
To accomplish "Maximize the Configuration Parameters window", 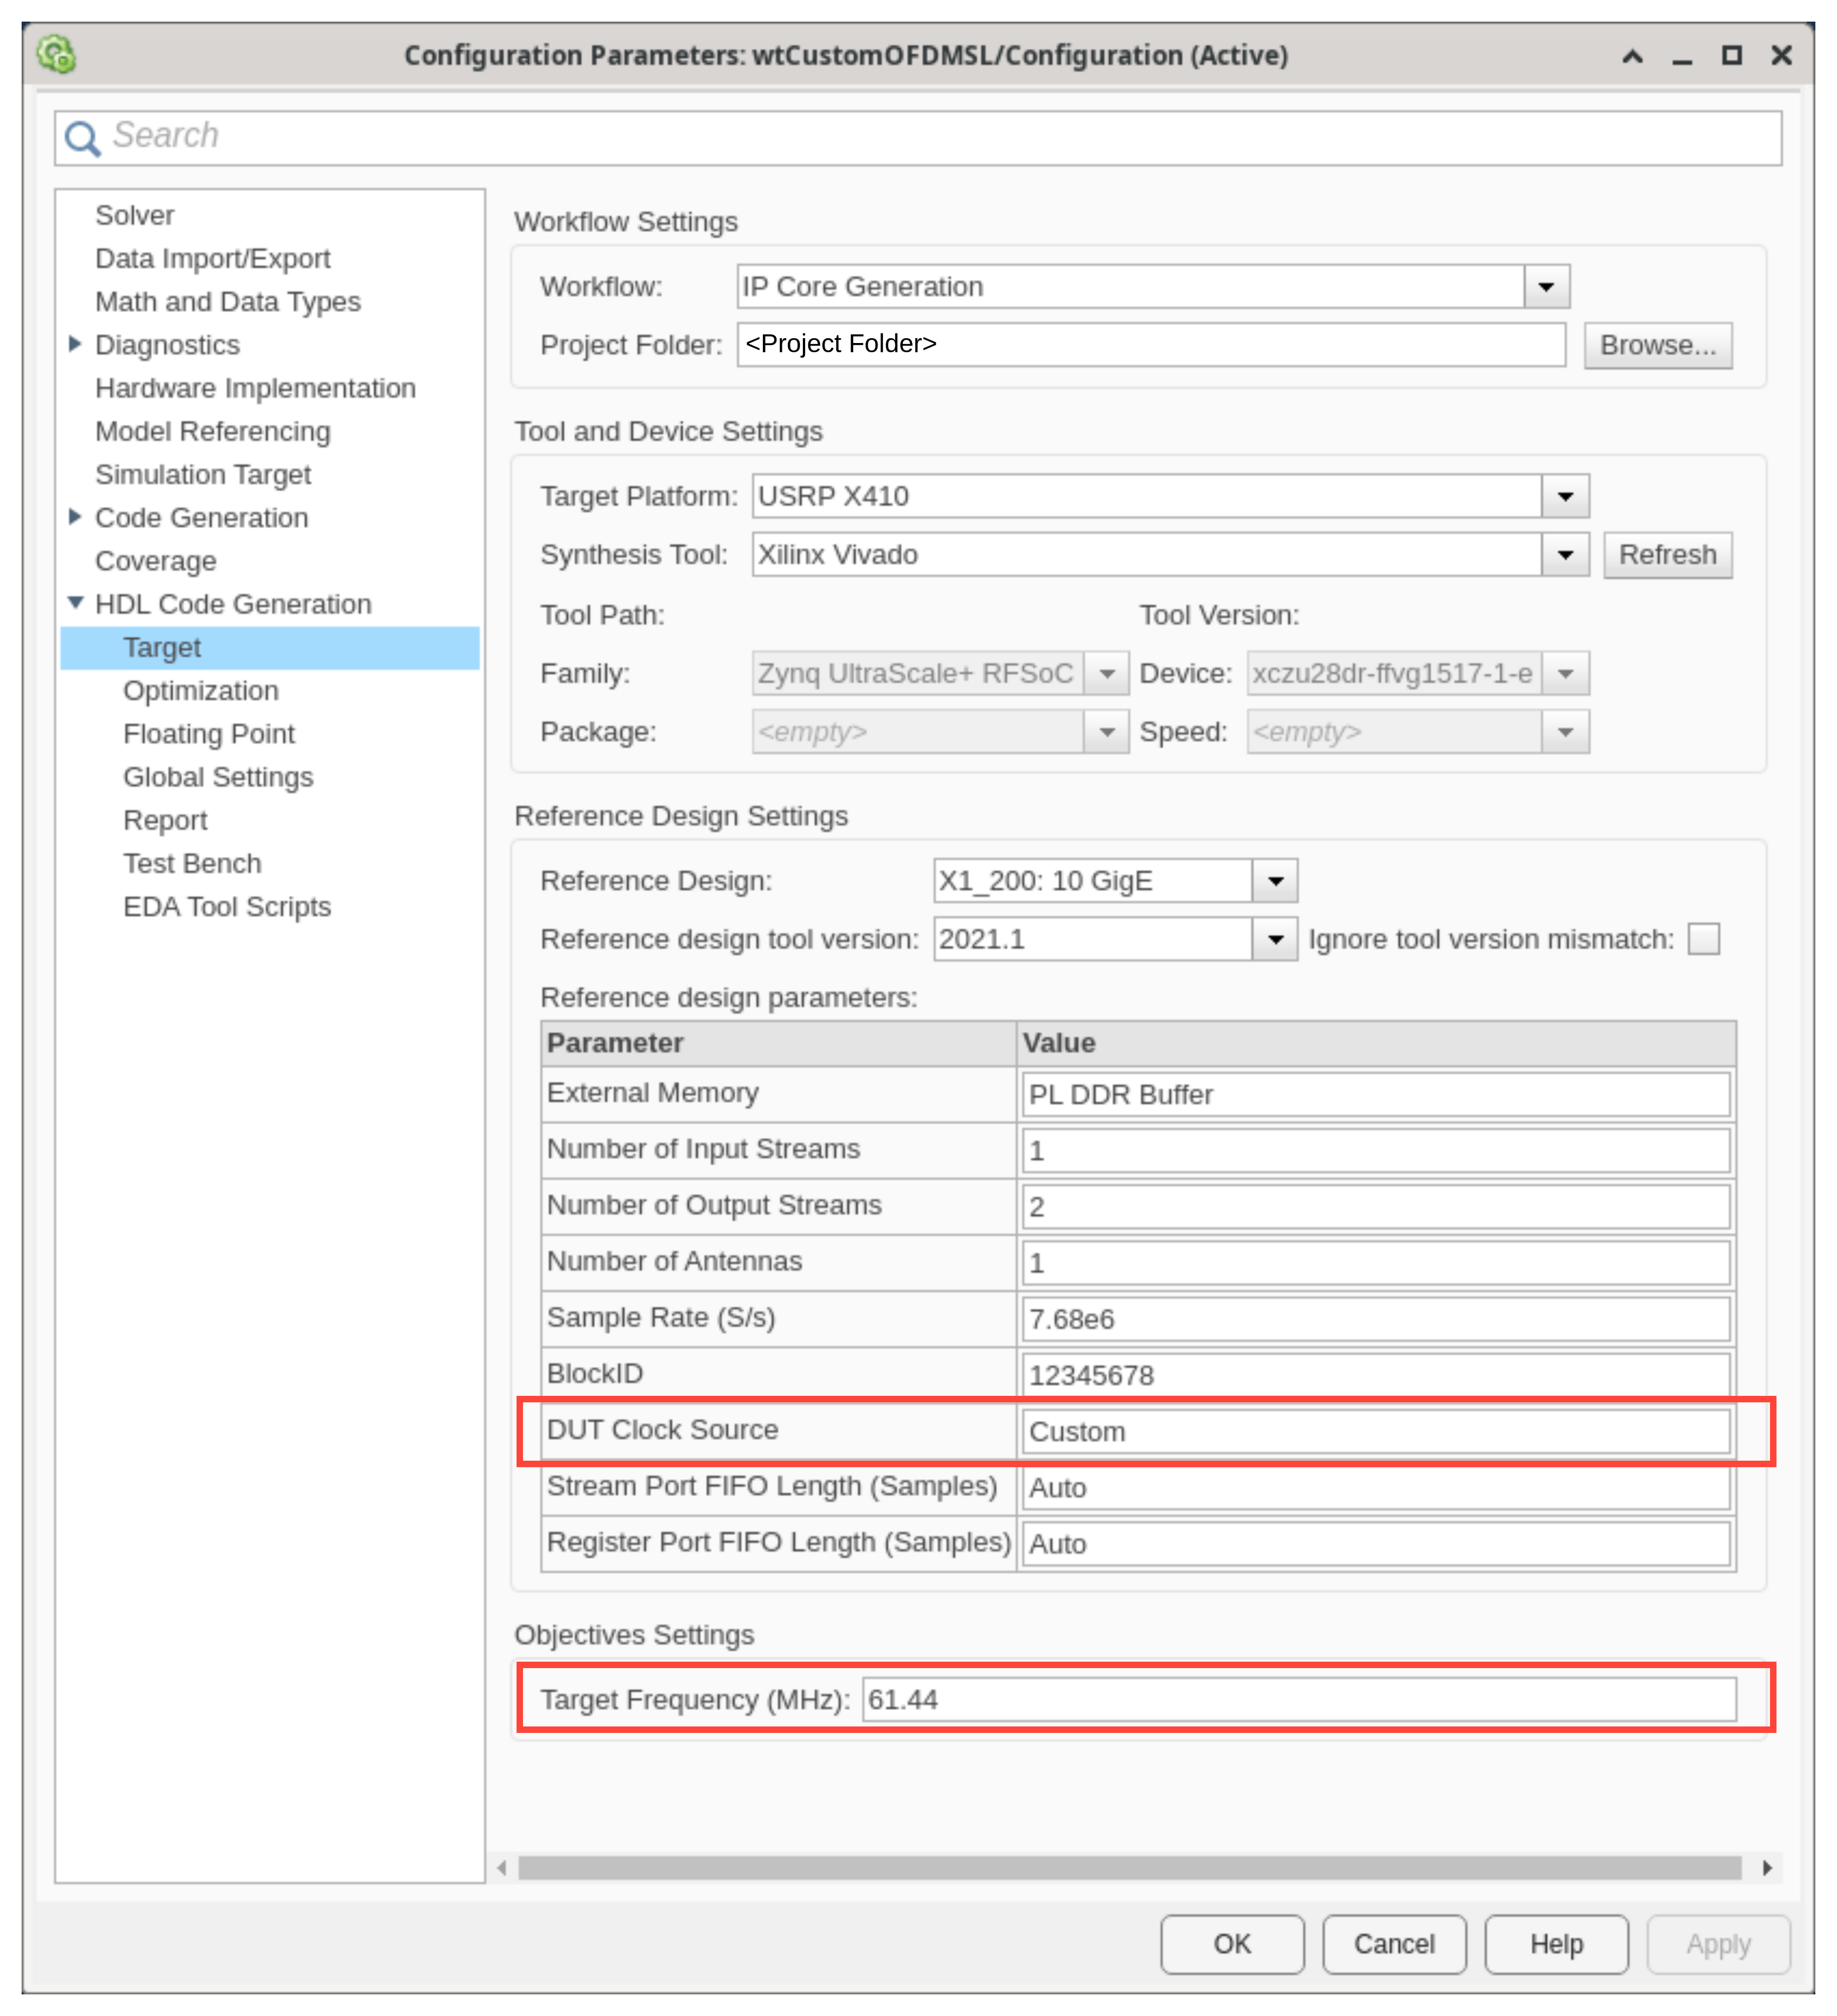I will click(x=1731, y=55).
